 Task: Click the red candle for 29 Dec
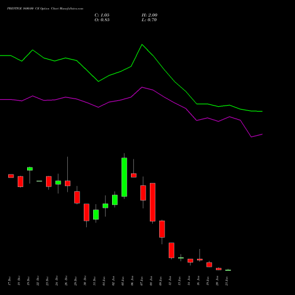click(x=77, y=197)
